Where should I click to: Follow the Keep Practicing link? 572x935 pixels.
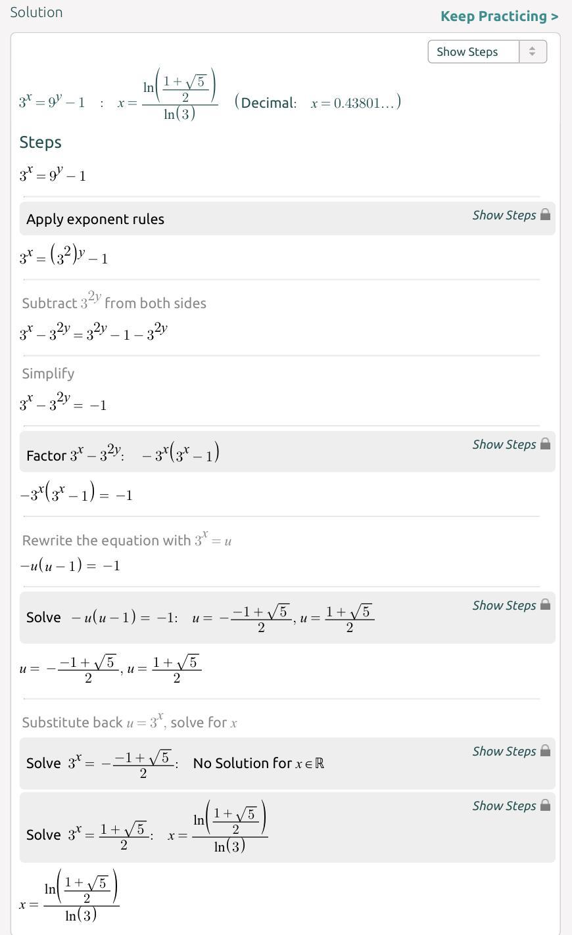tap(499, 16)
